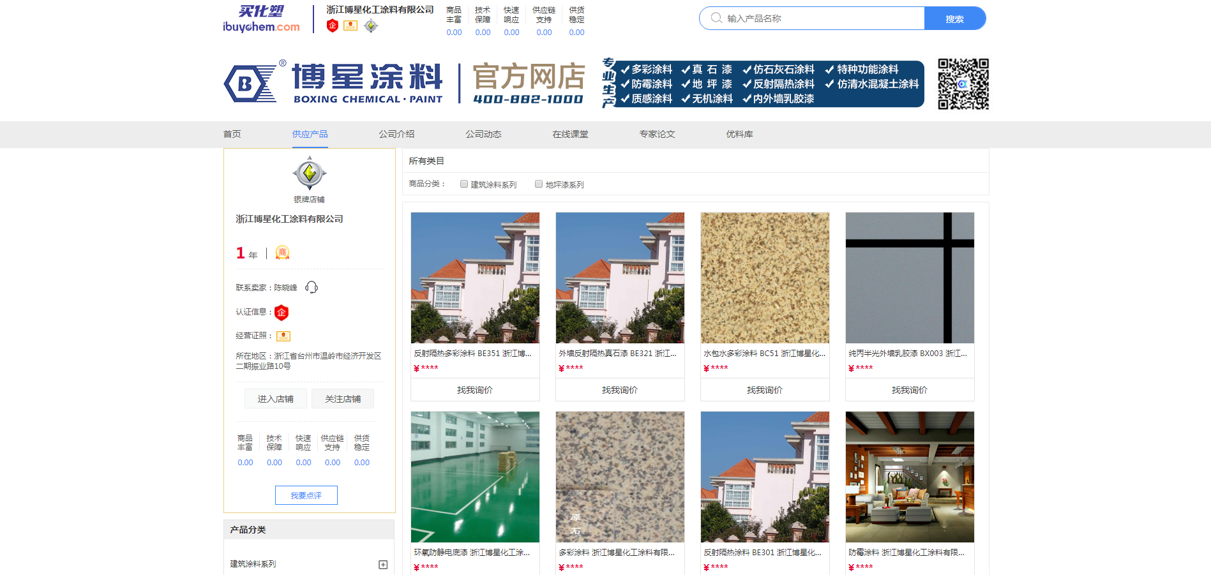Click the 反射隔热多彩涂料 BE351 title link
1211x575 pixels.
pos(472,353)
